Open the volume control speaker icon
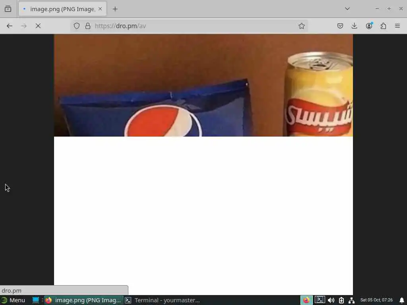 (x=331, y=300)
